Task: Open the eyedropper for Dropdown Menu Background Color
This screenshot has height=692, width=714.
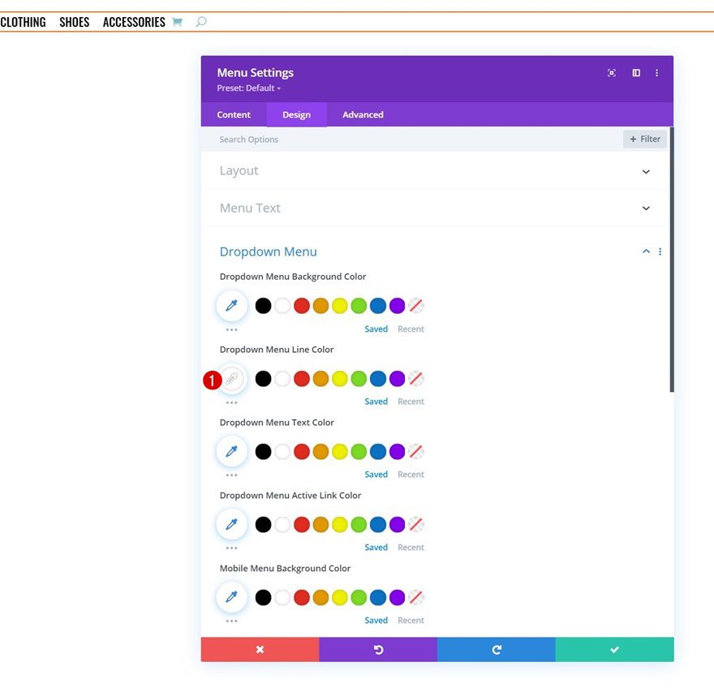Action: pos(231,305)
